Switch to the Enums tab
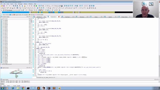Viewport: 160px width, 90px height. [96, 17]
